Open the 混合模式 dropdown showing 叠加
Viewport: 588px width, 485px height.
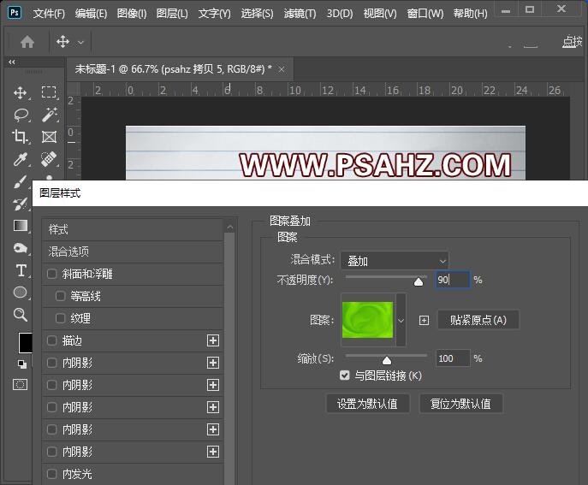(x=395, y=261)
